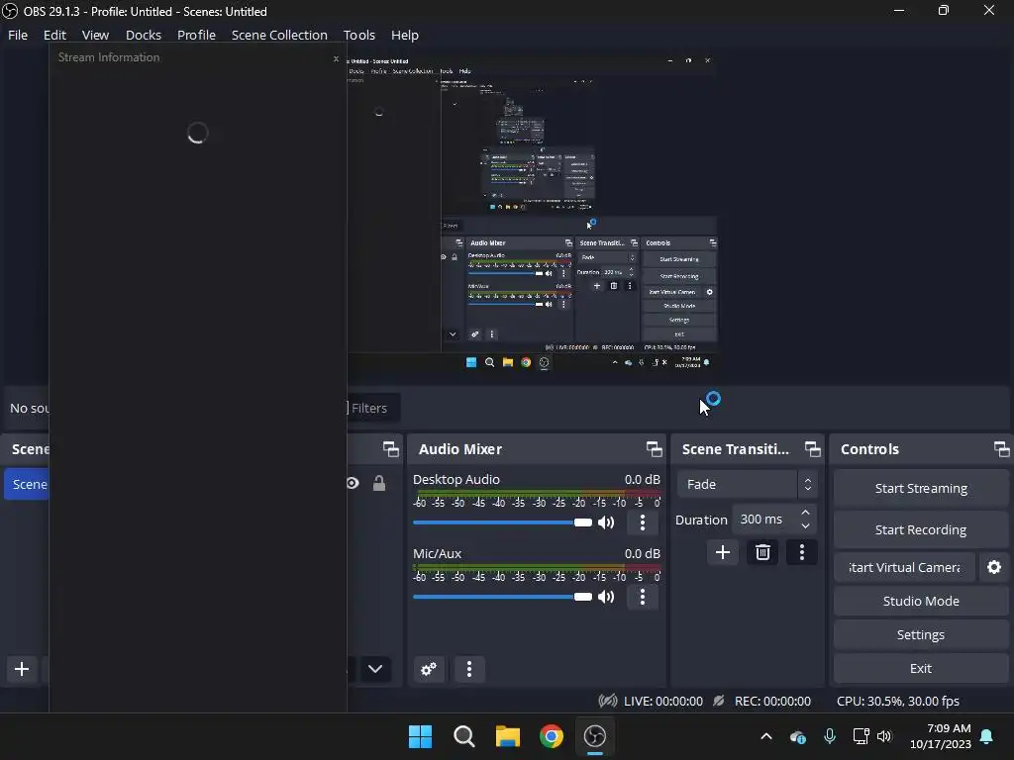This screenshot has width=1014, height=760.
Task: Click Start Recording
Action: click(921, 530)
